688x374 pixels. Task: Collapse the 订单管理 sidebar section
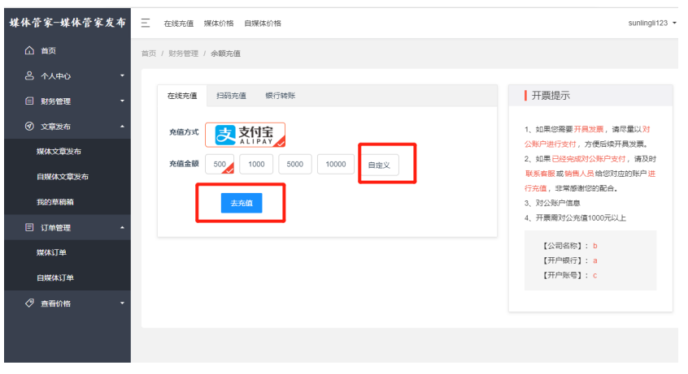pos(122,228)
